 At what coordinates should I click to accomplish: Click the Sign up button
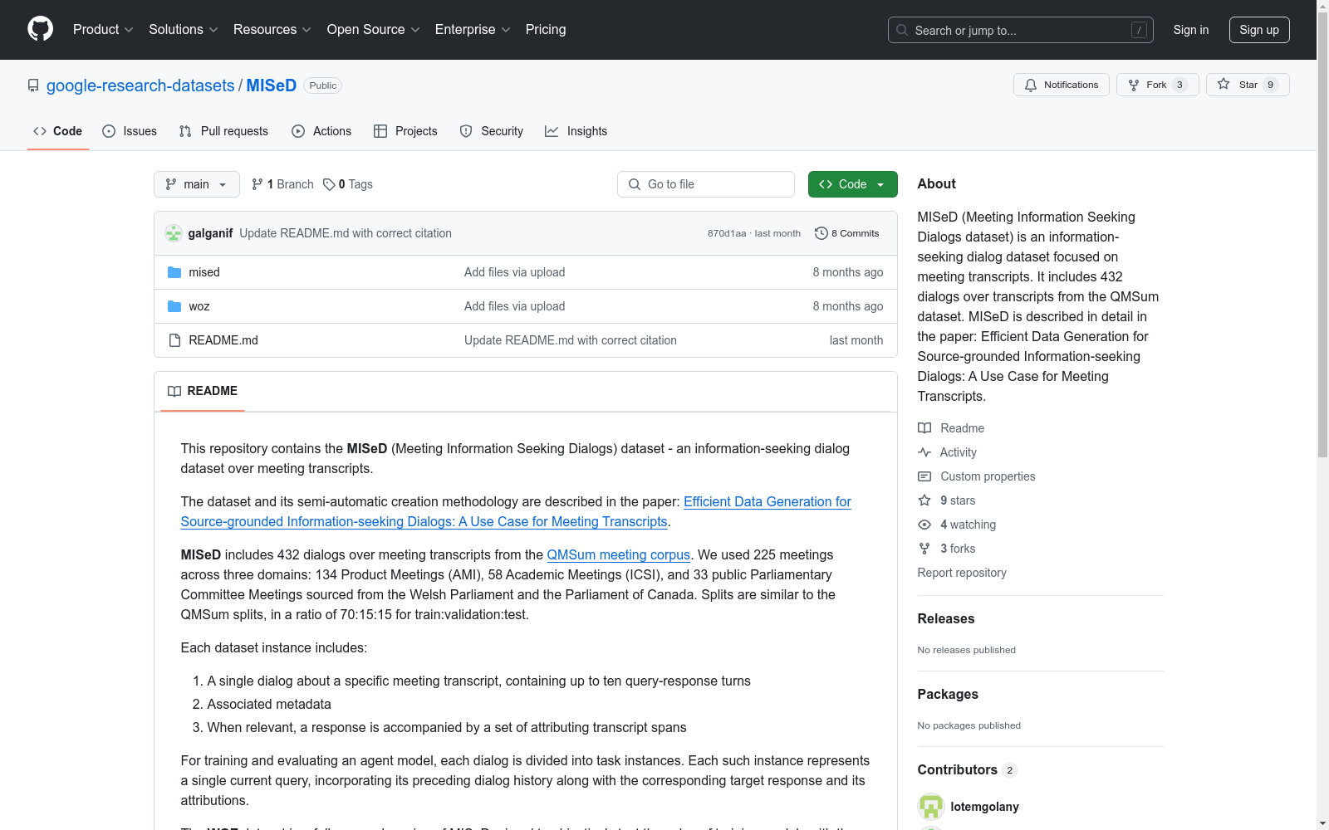tap(1259, 30)
